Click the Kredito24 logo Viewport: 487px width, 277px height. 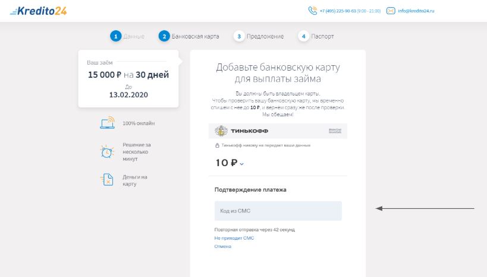(x=38, y=11)
